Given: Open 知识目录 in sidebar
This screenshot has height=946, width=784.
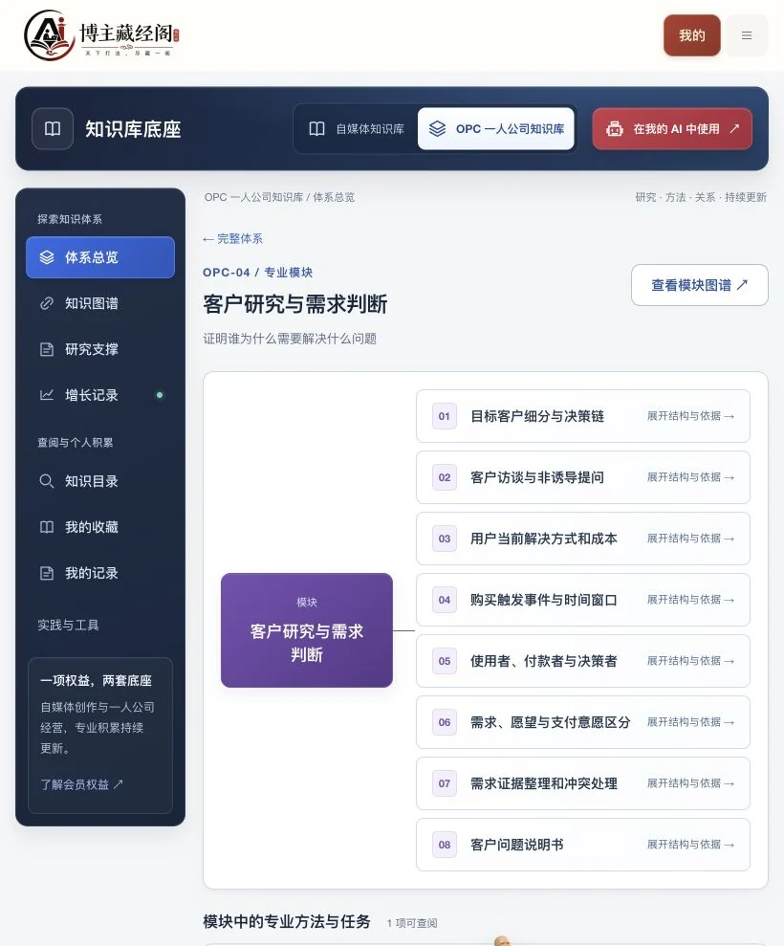Looking at the screenshot, I should click(x=100, y=481).
